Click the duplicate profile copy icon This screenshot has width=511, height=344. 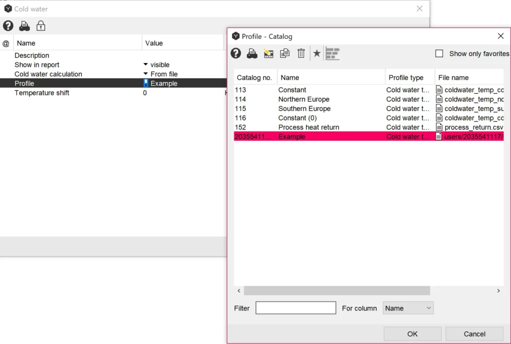pyautogui.click(x=284, y=53)
